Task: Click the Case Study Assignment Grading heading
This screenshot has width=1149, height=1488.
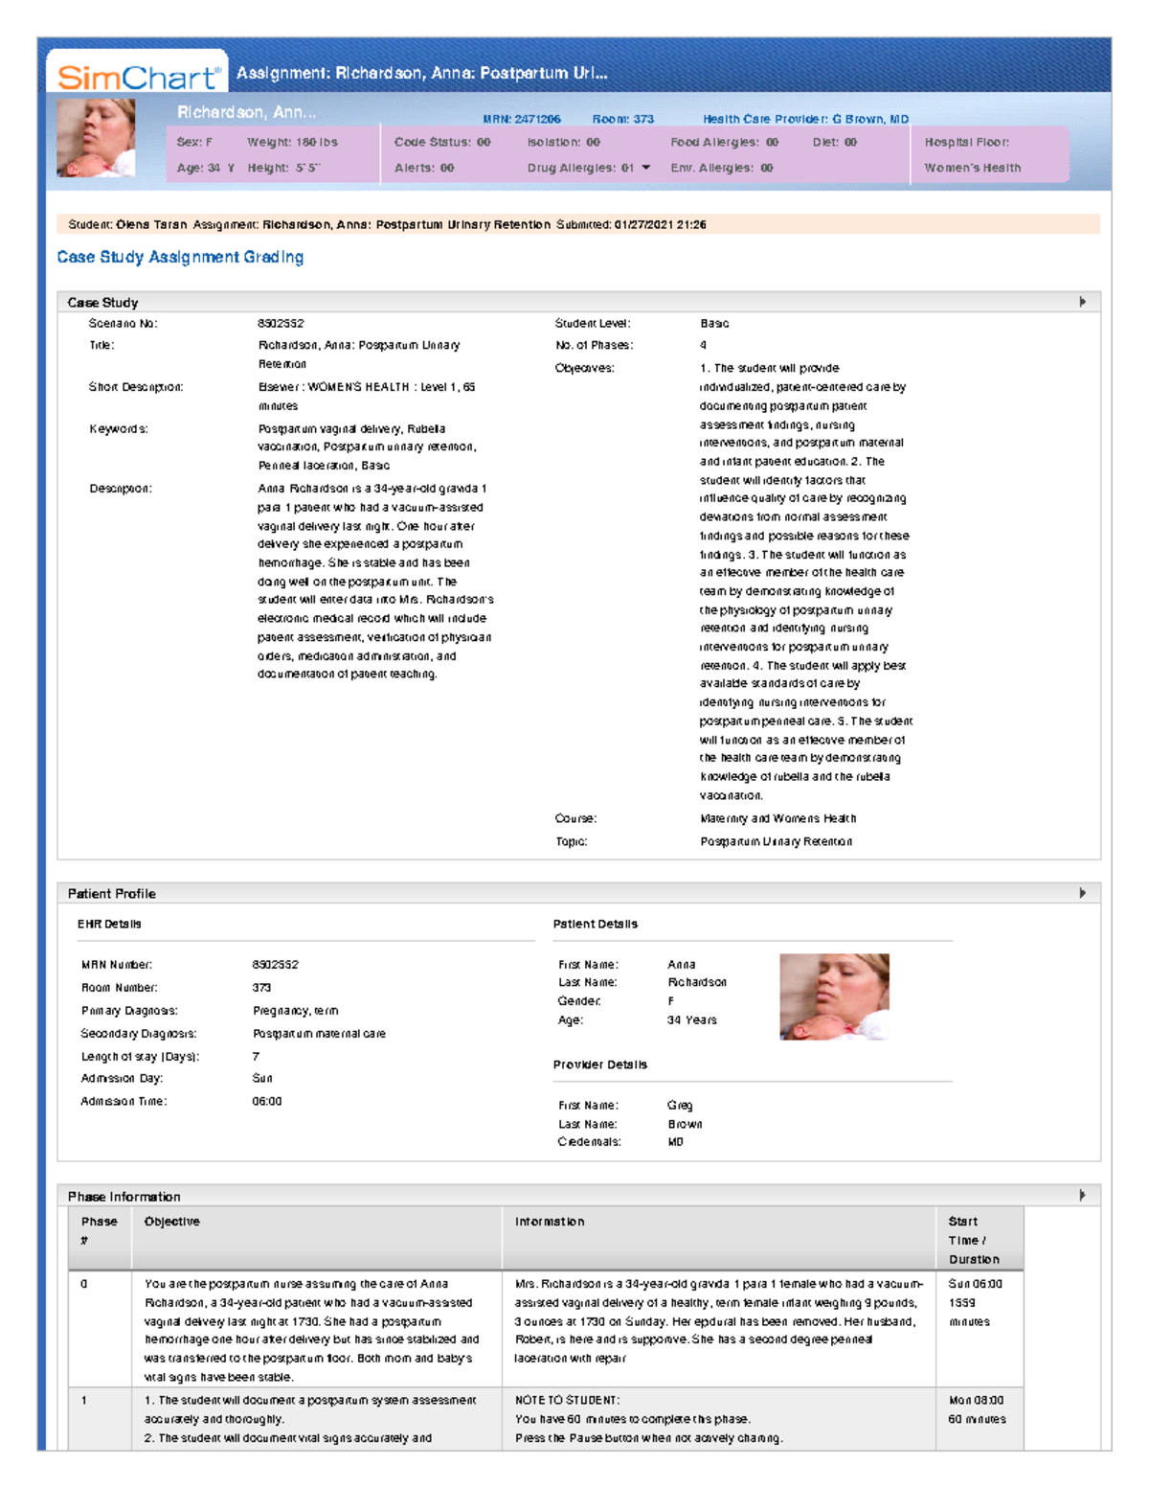Action: coord(180,257)
